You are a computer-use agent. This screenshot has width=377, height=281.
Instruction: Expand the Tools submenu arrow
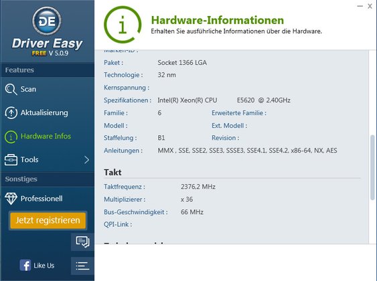coord(87,160)
